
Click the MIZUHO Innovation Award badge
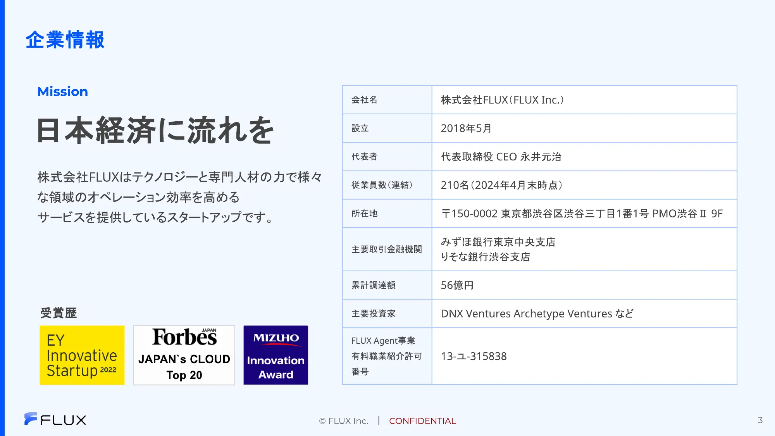[276, 355]
